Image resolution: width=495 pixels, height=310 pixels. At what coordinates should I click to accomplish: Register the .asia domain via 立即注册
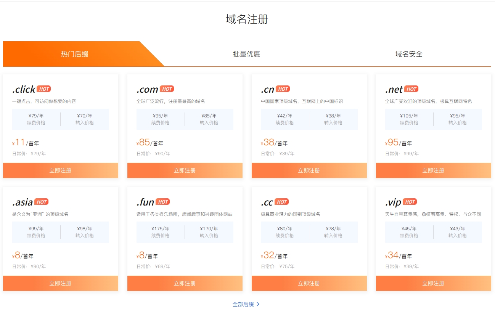coord(60,283)
